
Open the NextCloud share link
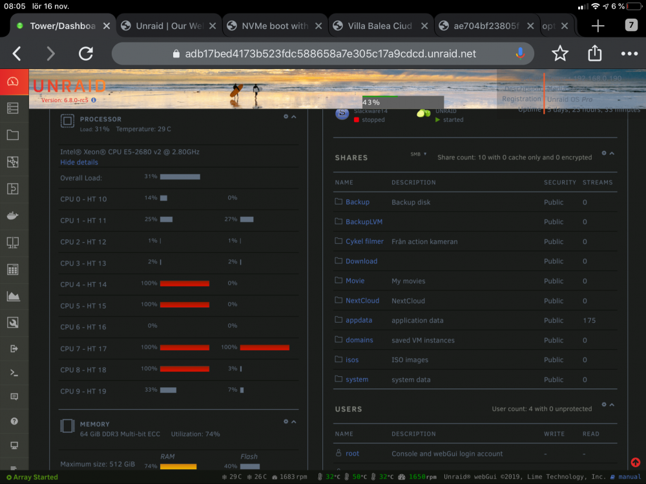pyautogui.click(x=362, y=301)
